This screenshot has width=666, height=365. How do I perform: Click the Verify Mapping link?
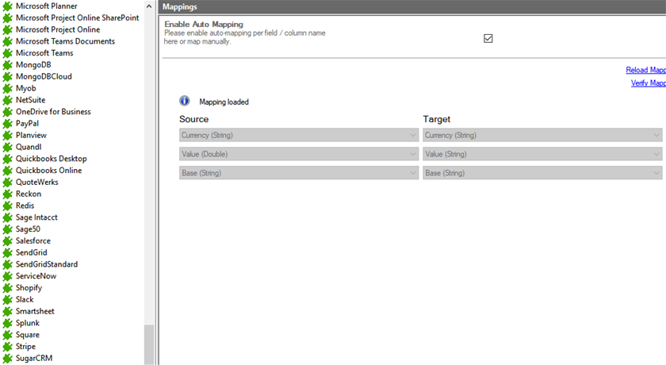pyautogui.click(x=648, y=83)
